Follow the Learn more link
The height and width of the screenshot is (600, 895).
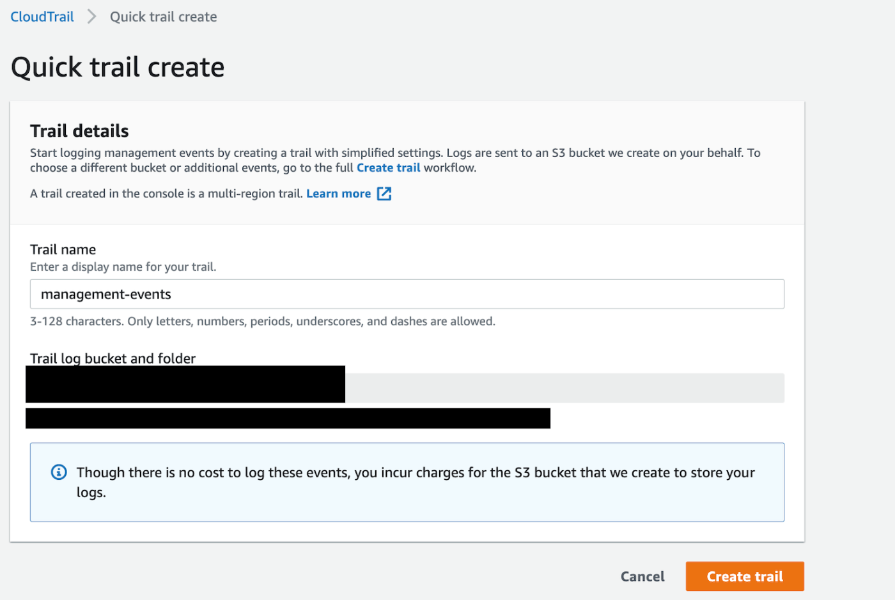point(338,194)
